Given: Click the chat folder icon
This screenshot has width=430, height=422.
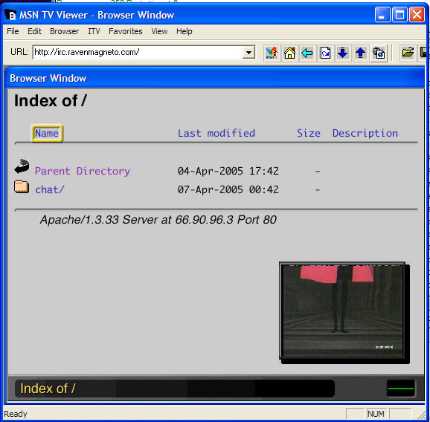Looking at the screenshot, I should tap(22, 187).
